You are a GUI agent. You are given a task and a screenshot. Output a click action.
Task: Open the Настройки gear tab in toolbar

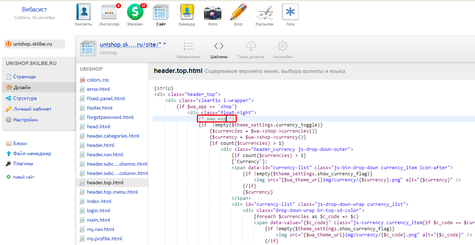pos(282,50)
